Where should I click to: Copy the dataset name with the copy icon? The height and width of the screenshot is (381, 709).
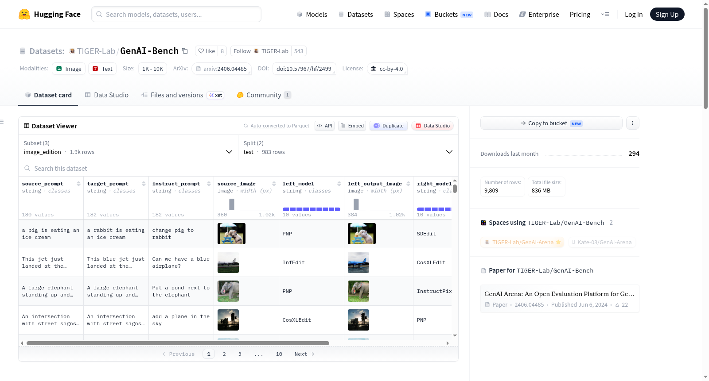(x=185, y=51)
